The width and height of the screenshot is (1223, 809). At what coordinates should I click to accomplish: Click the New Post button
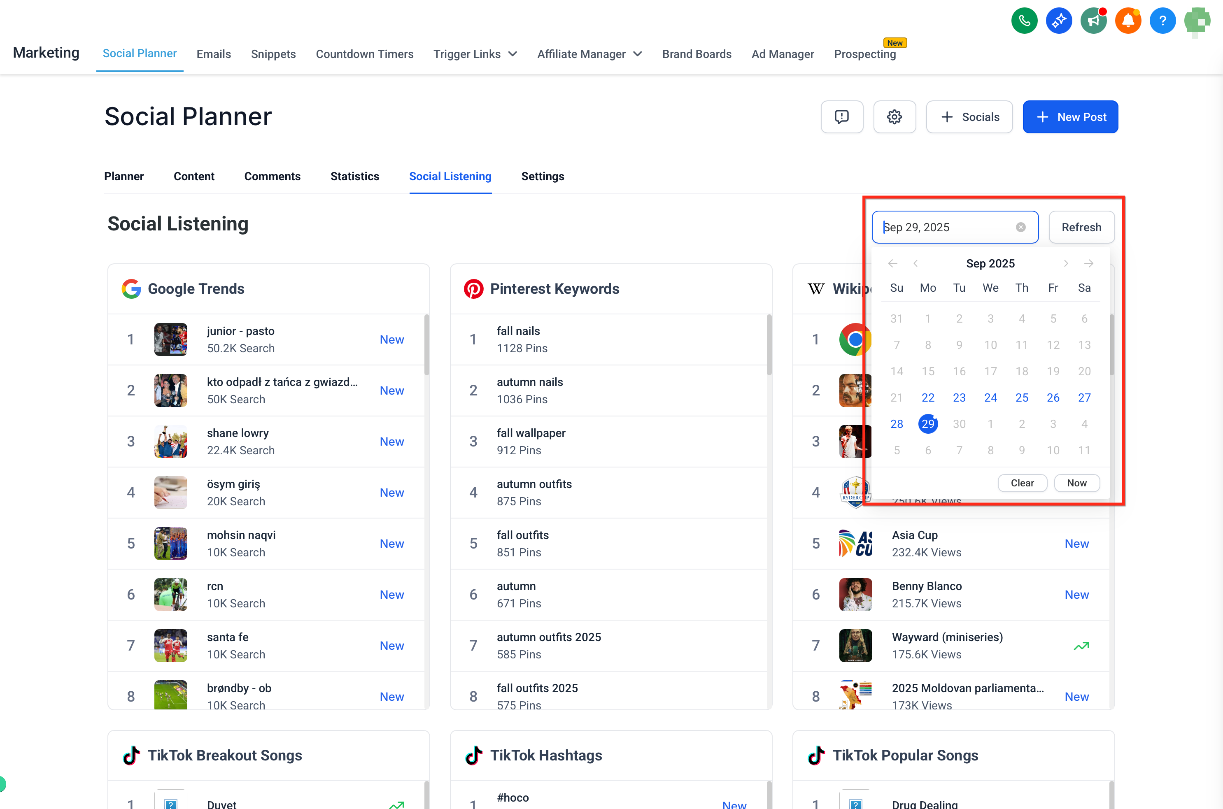coord(1070,117)
